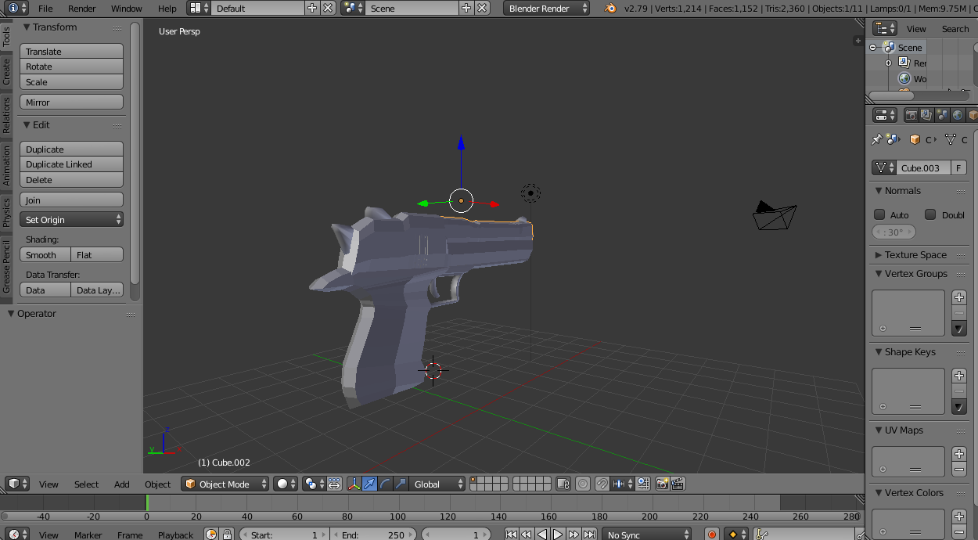Toggle fake user F for Cube.003
Viewport: 978px width, 540px height.
pyautogui.click(x=958, y=167)
